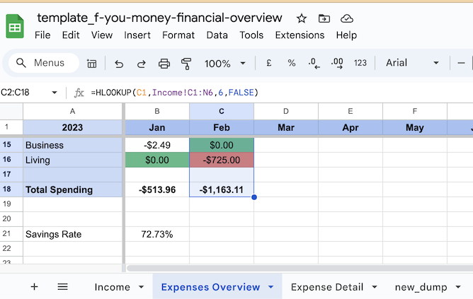This screenshot has width=473, height=299.
Task: Click the Menus search field
Action: point(44,63)
